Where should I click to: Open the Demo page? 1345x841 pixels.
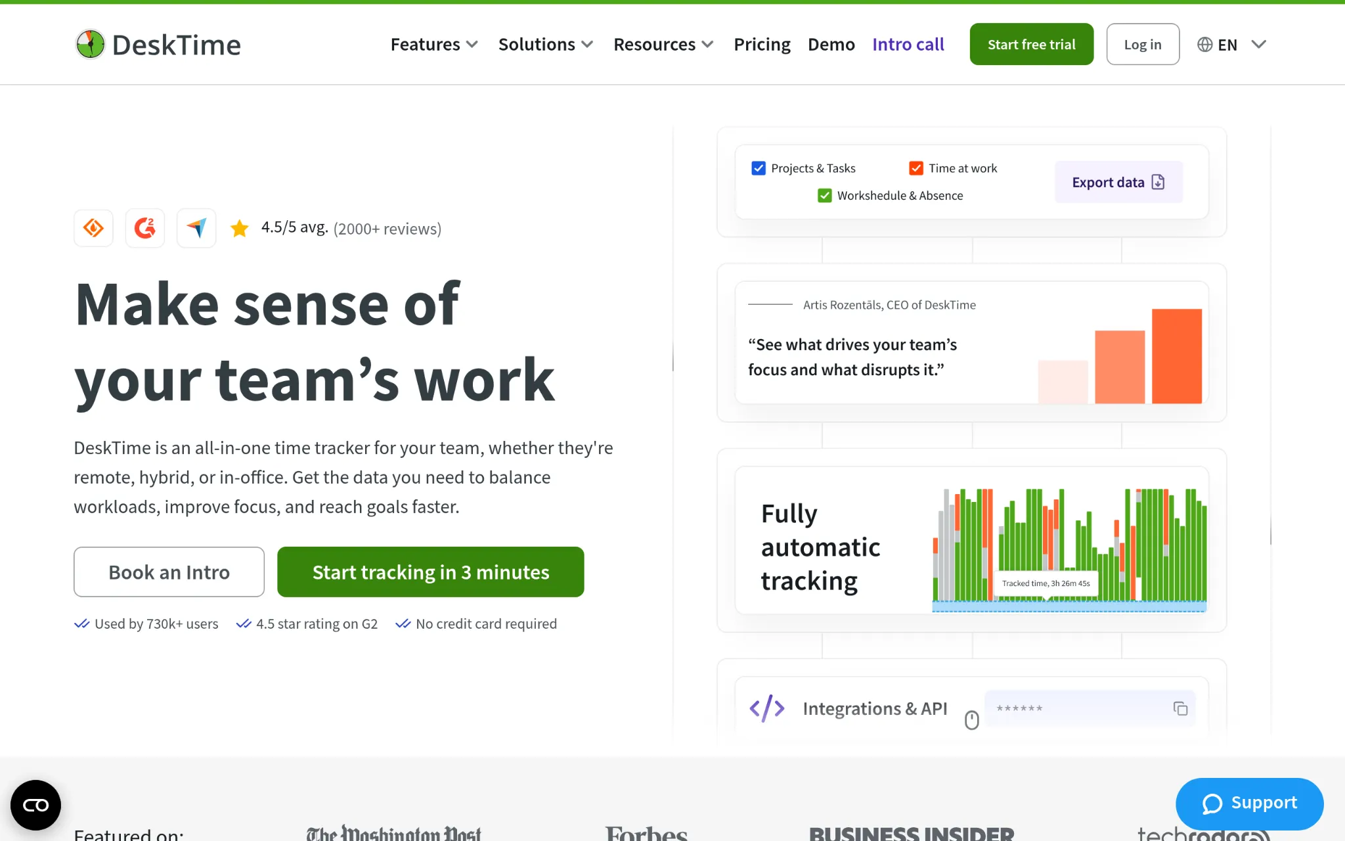click(831, 44)
